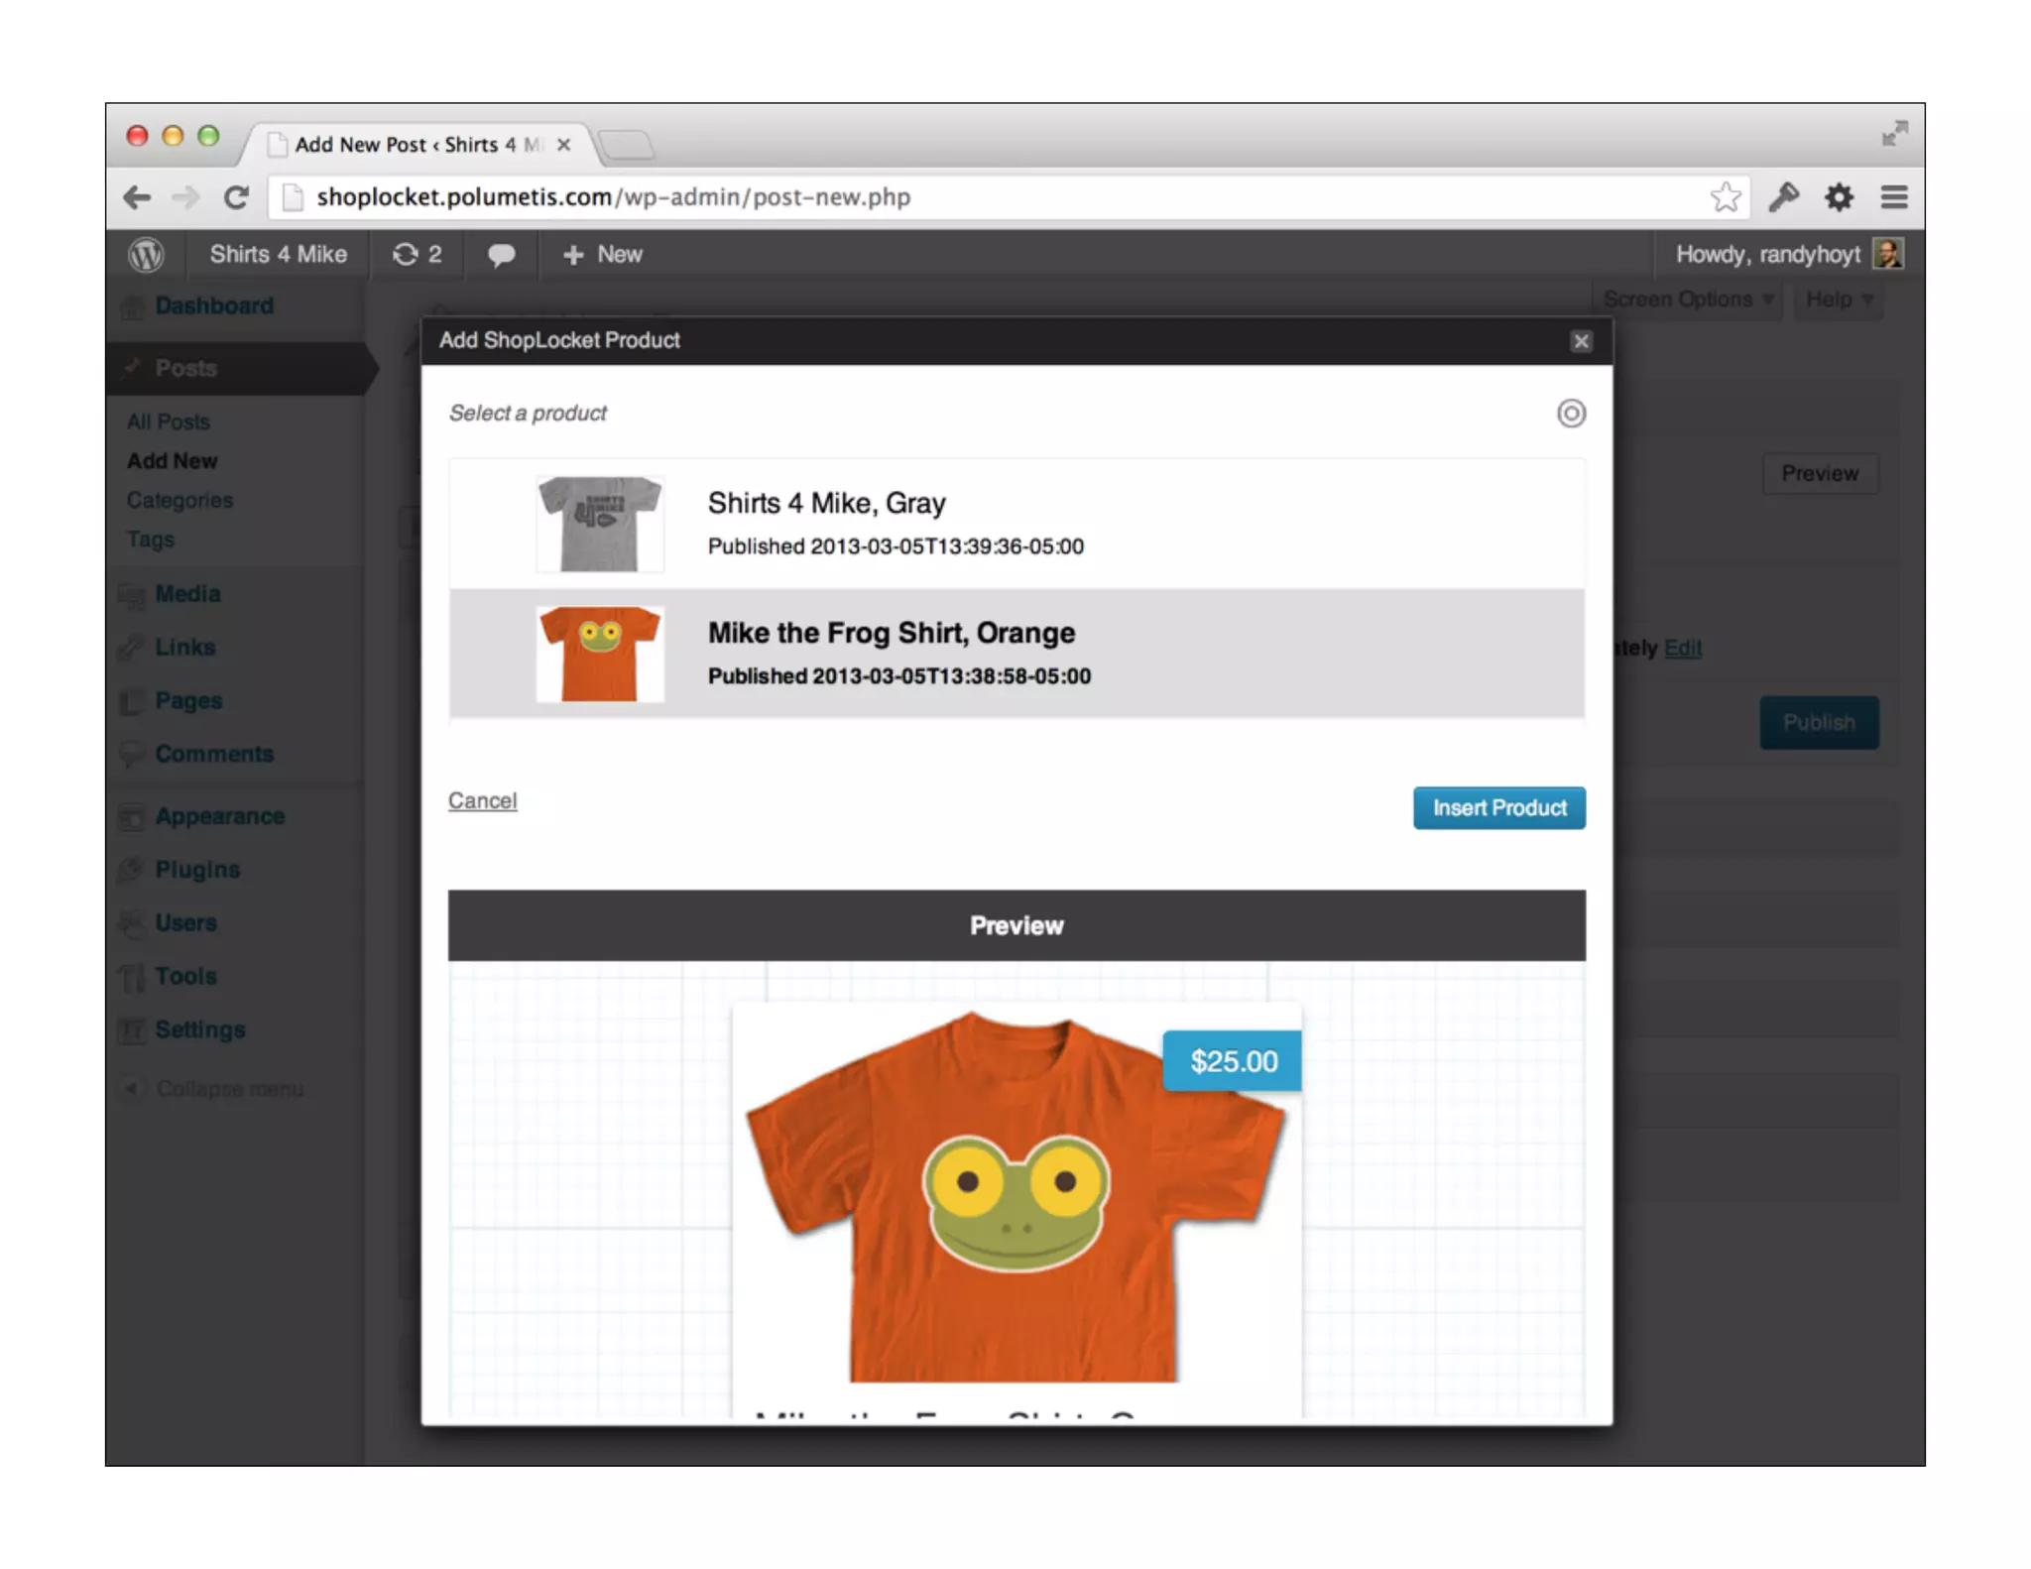
Task: Cancel the product selection
Action: 482,800
